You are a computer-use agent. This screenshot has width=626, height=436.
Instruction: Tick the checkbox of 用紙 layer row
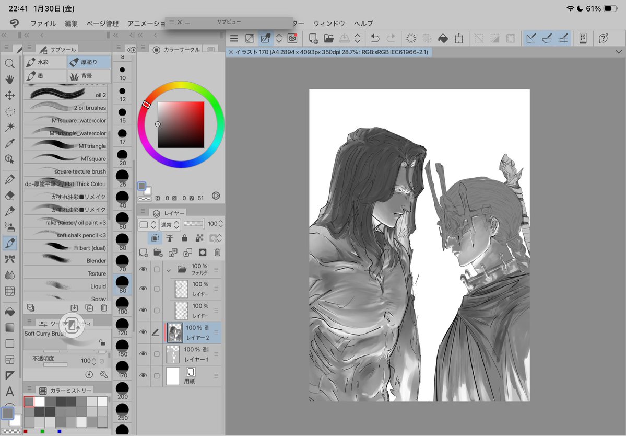(x=157, y=376)
